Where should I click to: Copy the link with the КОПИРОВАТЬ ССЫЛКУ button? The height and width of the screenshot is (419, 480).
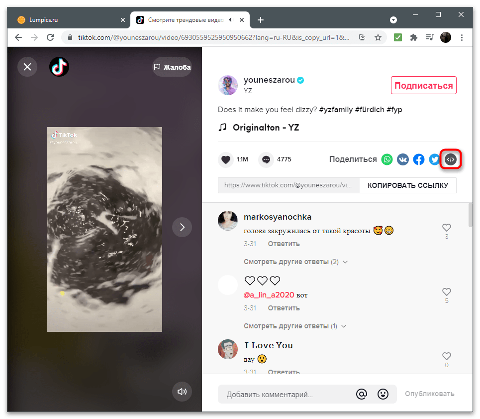[x=408, y=185]
